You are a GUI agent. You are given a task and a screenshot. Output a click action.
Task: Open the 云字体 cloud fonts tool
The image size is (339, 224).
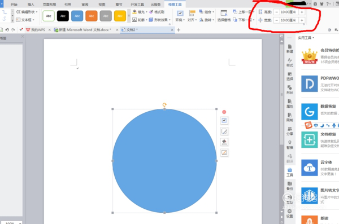pos(310,168)
